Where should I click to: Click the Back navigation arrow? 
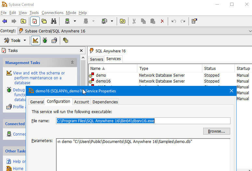(5, 21)
